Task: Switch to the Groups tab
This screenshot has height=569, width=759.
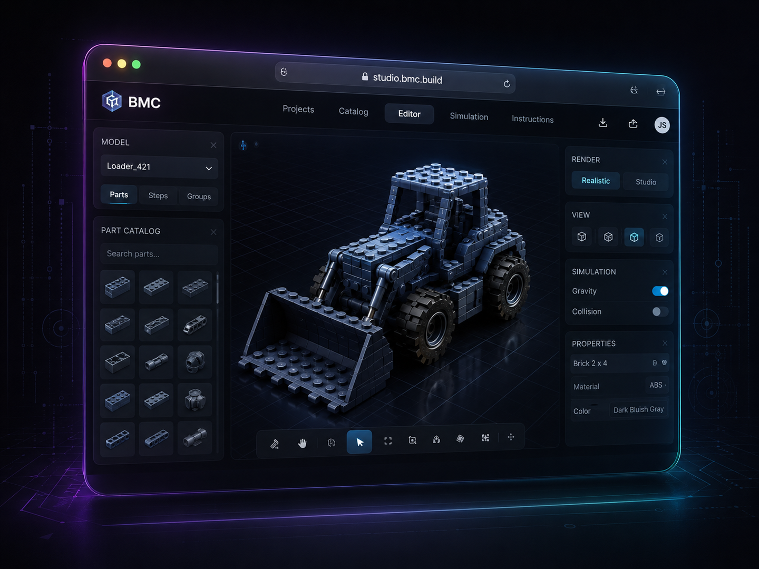Action: pos(199,197)
